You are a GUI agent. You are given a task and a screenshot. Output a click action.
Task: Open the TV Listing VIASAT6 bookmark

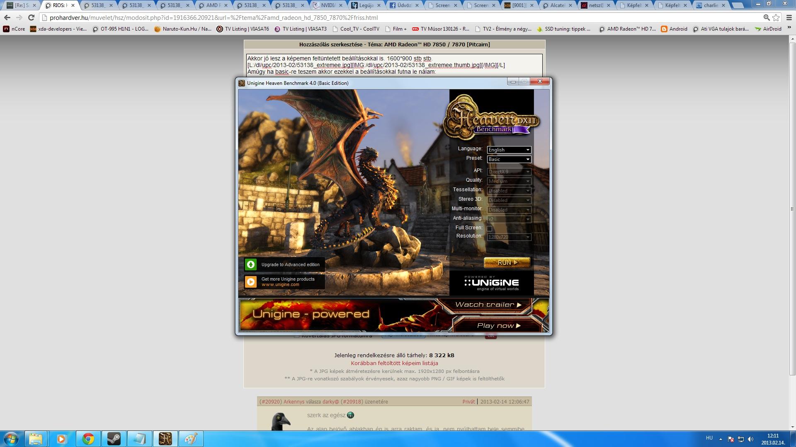coord(243,29)
